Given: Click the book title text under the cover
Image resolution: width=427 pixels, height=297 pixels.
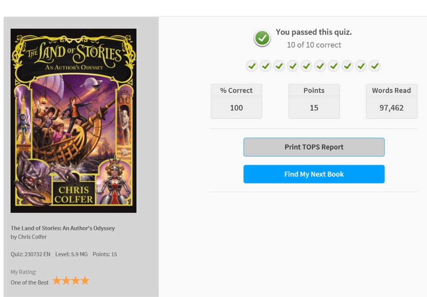Looking at the screenshot, I should 63,228.
